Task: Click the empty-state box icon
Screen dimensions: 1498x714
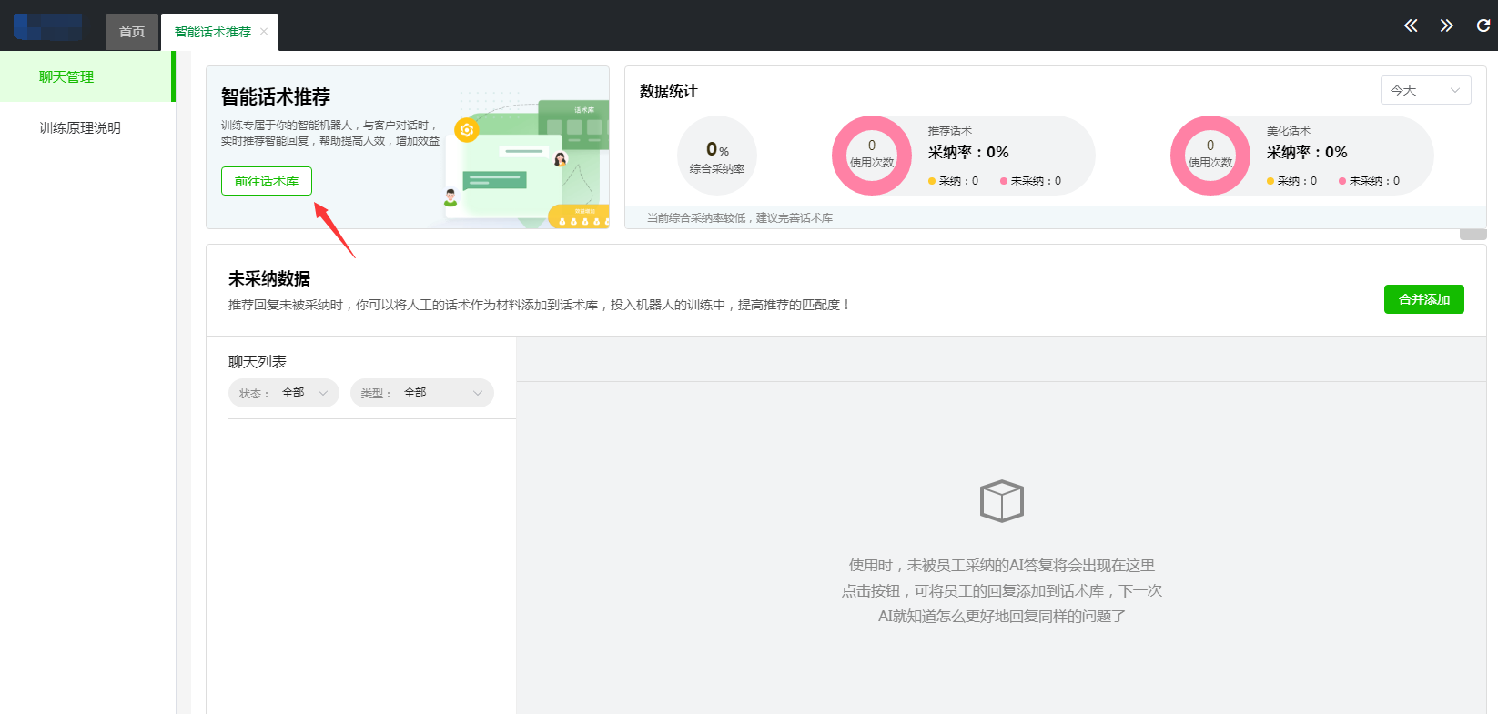Action: coord(1001,501)
